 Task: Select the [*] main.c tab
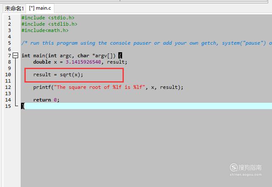tap(40, 8)
